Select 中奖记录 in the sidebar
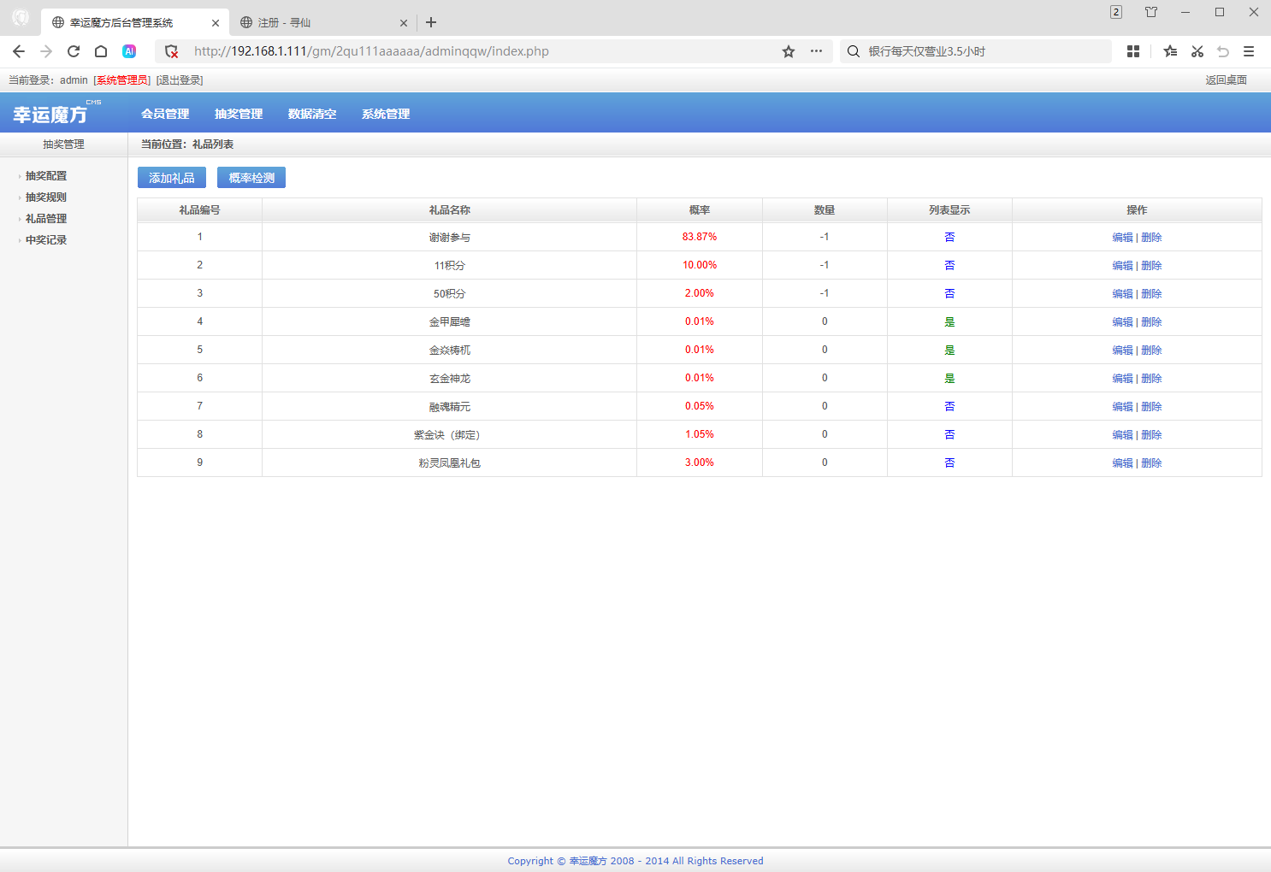1271x872 pixels. (x=46, y=240)
